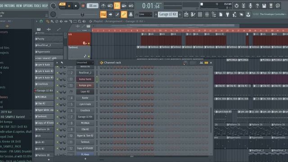This screenshot has height=162, width=288.
Task: Open the HELP menu
Action: click(x=45, y=6)
